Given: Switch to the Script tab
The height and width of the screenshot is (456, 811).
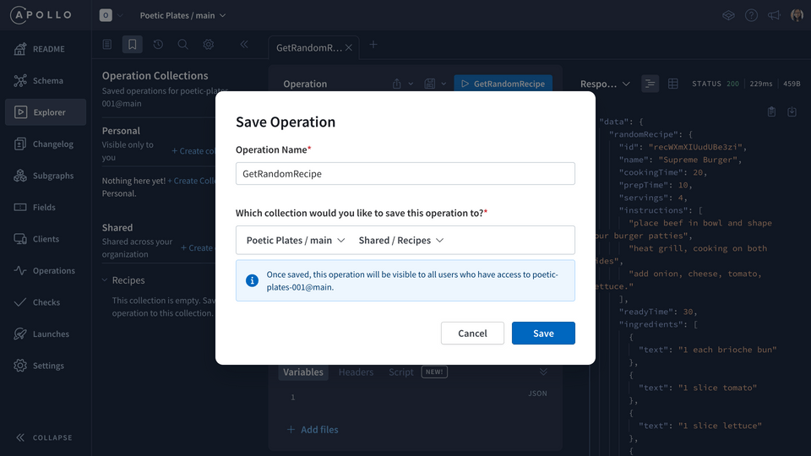Looking at the screenshot, I should (x=400, y=372).
